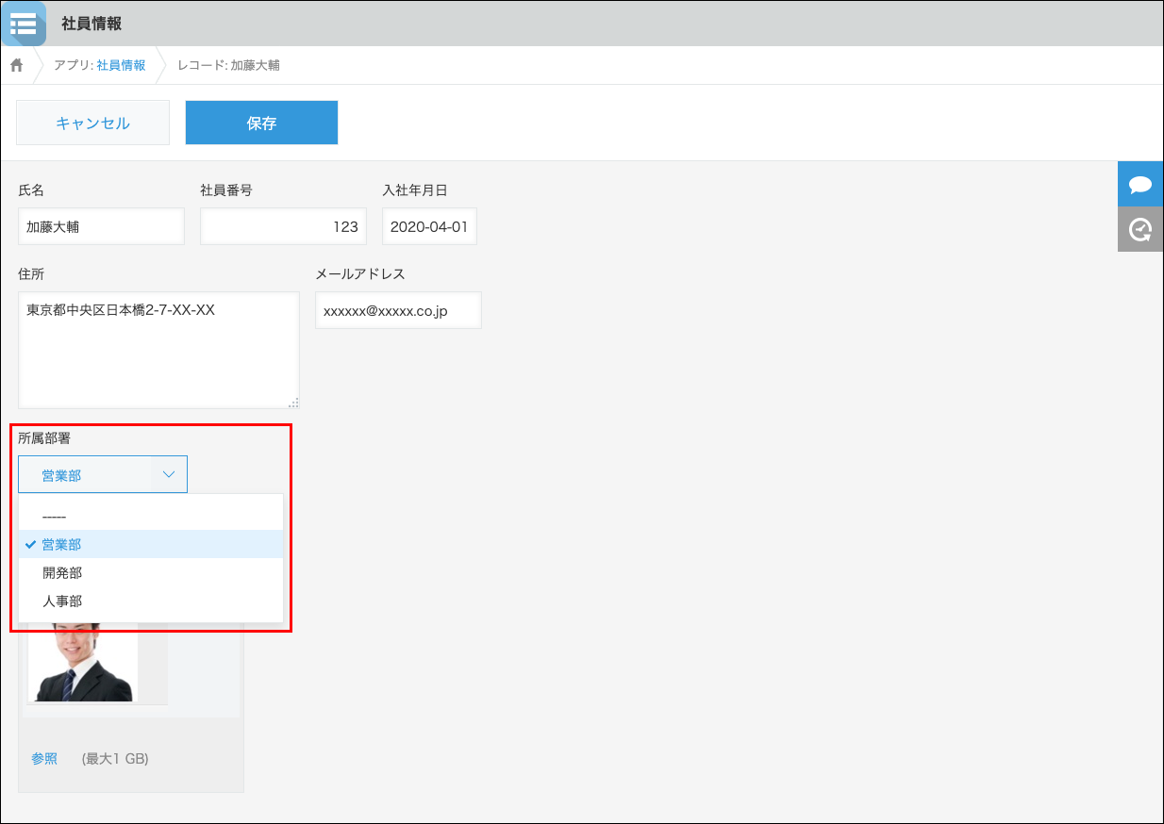1164x824 pixels.
Task: Choose 人事部 in the dropdown list
Action: [151, 601]
